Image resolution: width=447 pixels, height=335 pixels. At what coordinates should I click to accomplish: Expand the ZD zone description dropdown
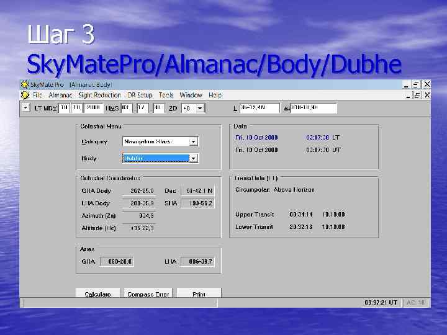pos(200,108)
